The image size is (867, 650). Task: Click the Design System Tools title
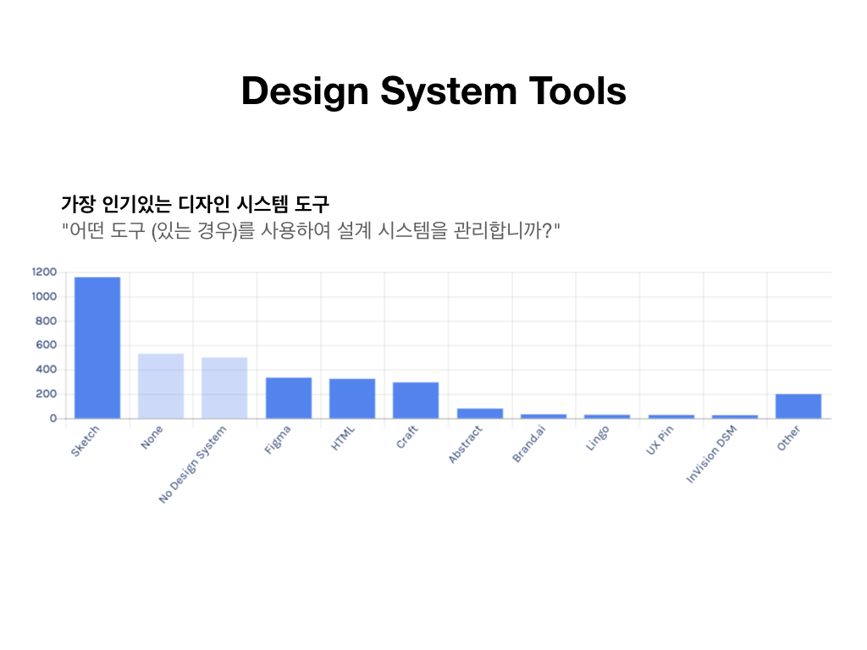pyautogui.click(x=433, y=91)
